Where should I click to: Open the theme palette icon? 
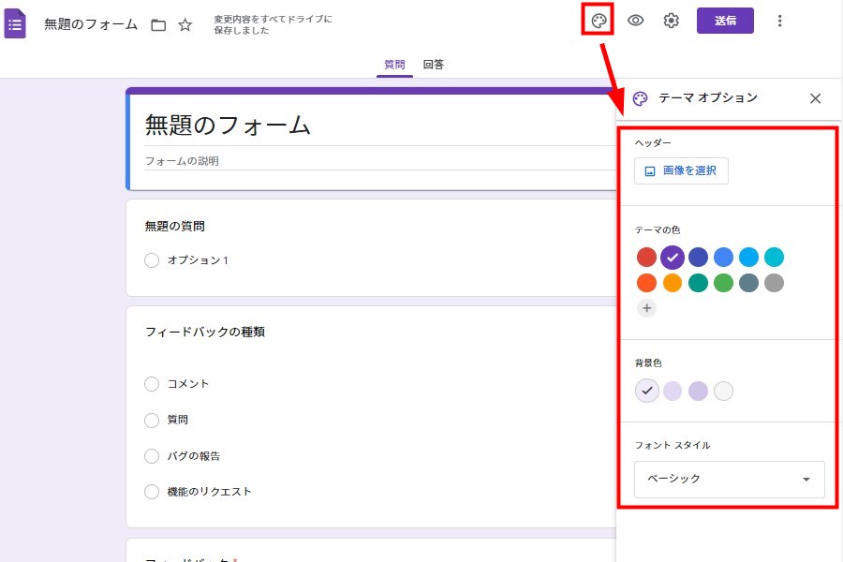pyautogui.click(x=597, y=21)
